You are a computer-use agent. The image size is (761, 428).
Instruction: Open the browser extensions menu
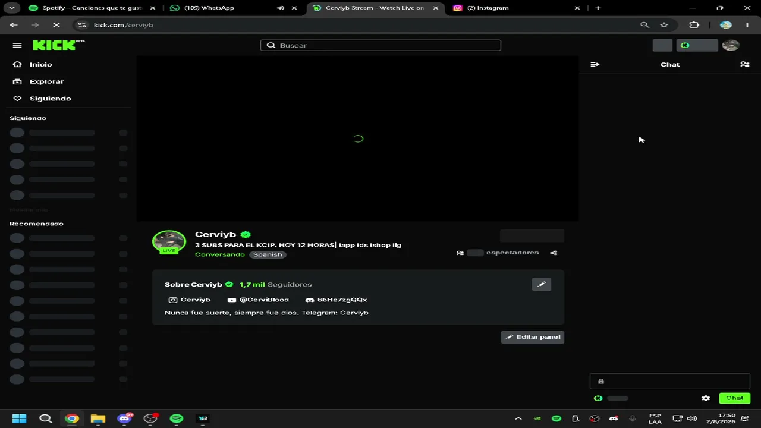click(694, 25)
